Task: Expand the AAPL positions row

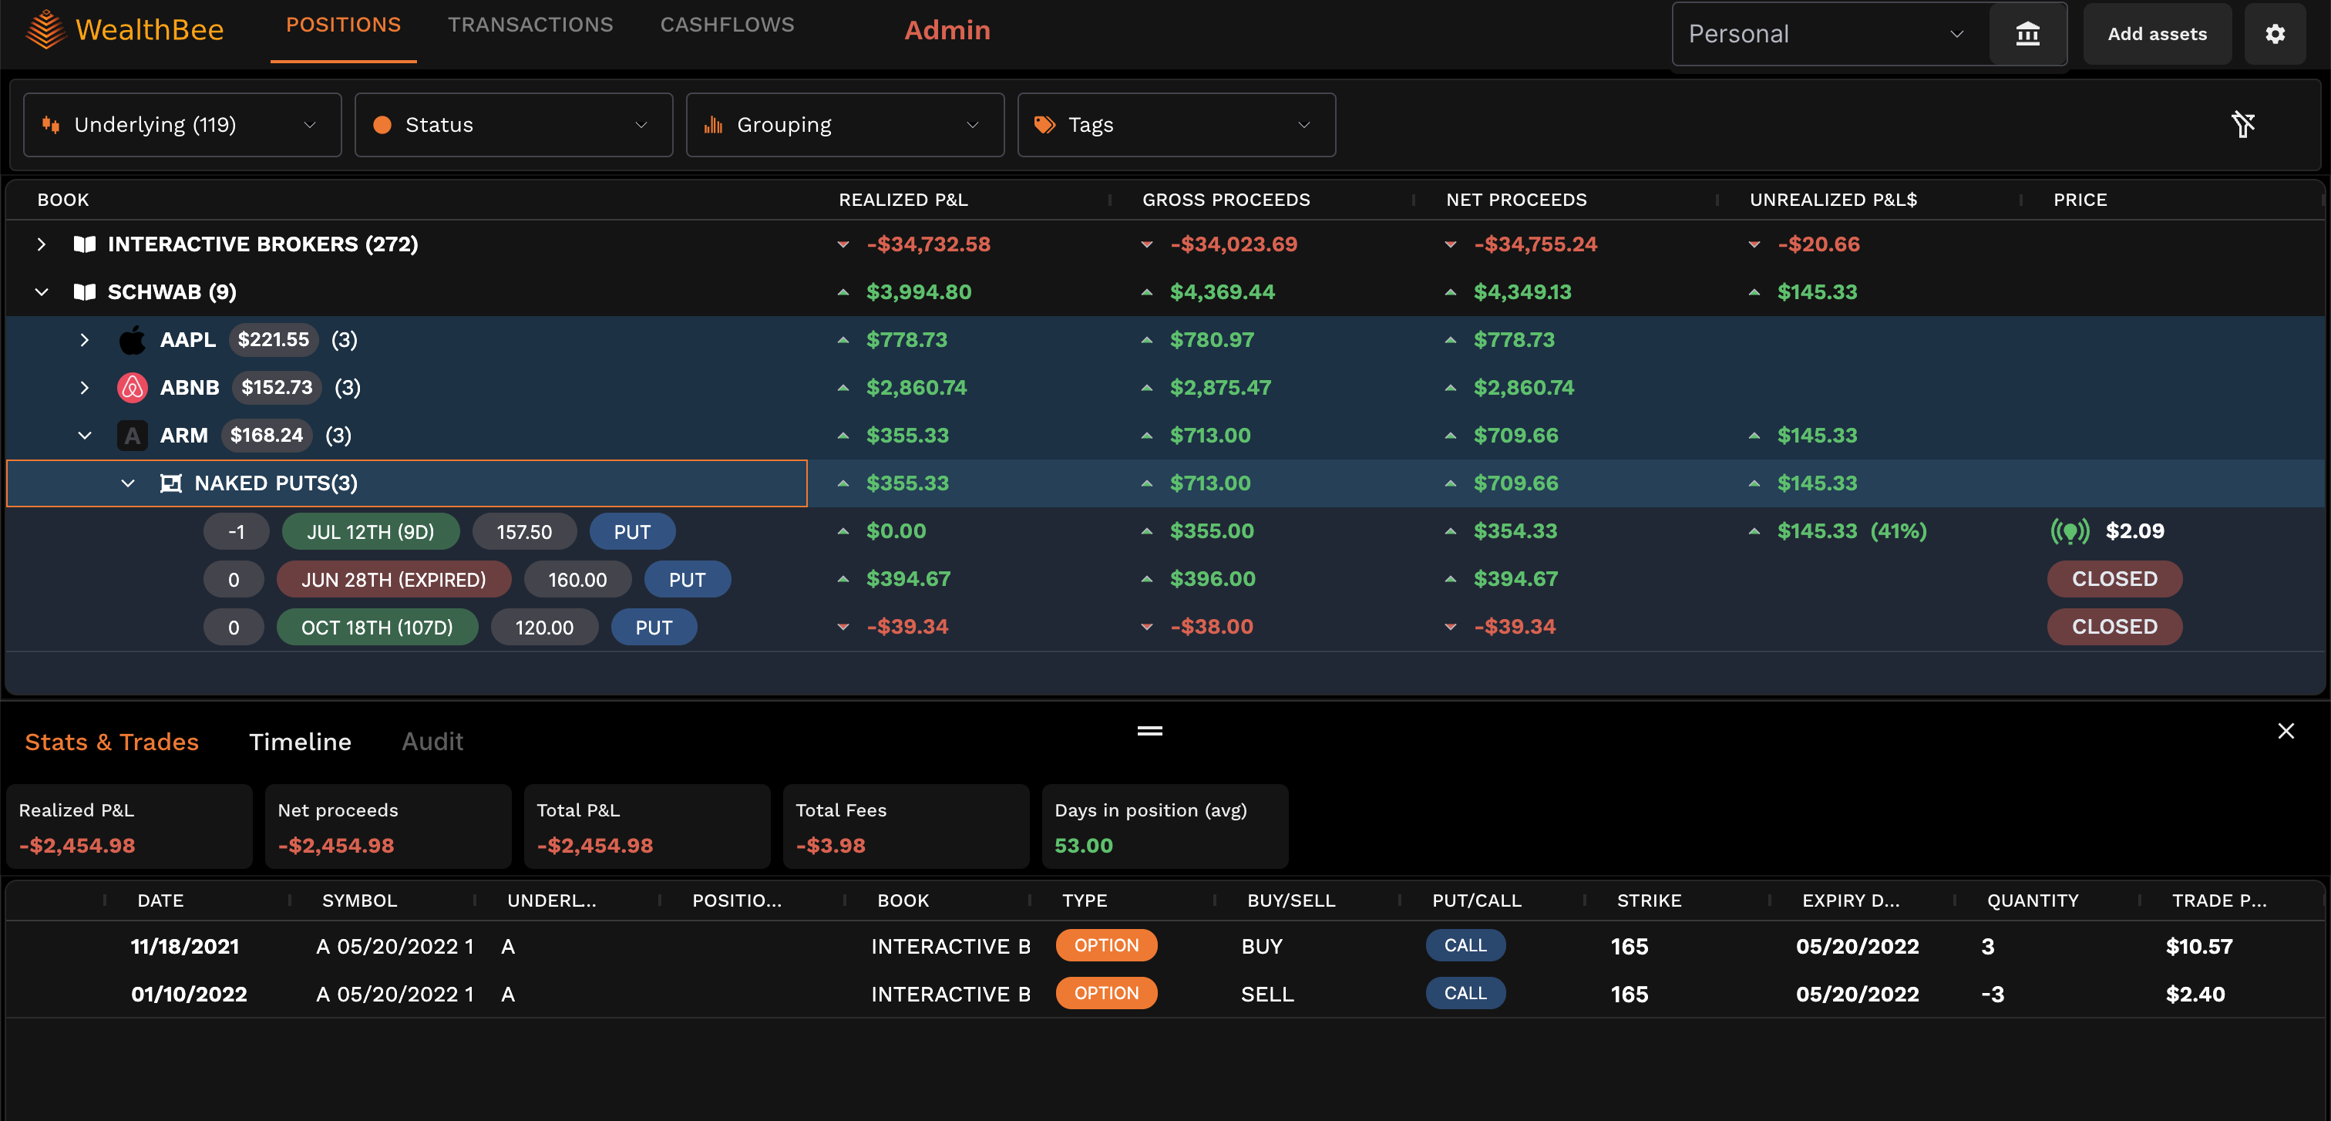Action: point(84,340)
